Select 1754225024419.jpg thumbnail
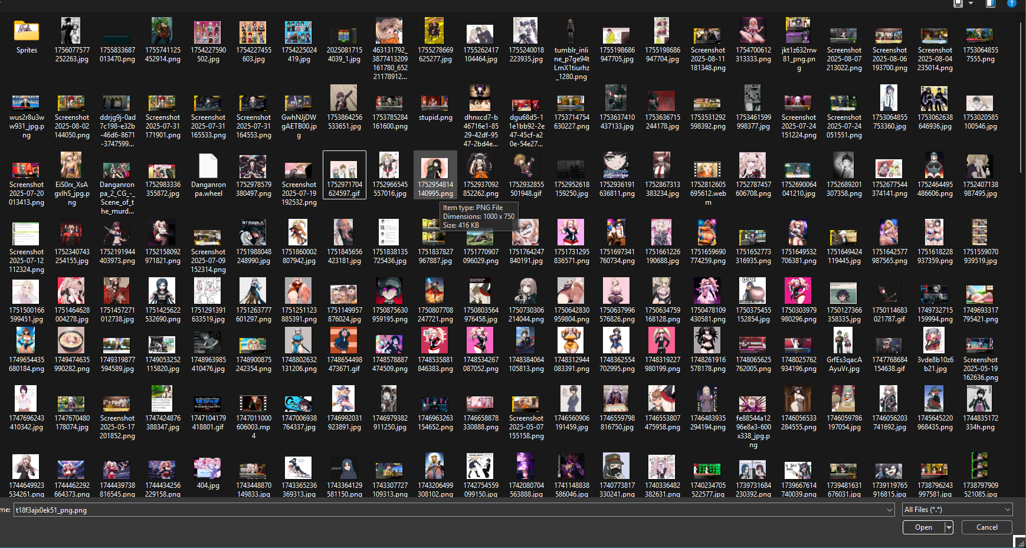 [299, 32]
